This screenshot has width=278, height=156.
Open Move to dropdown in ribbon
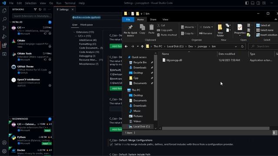click(189, 27)
